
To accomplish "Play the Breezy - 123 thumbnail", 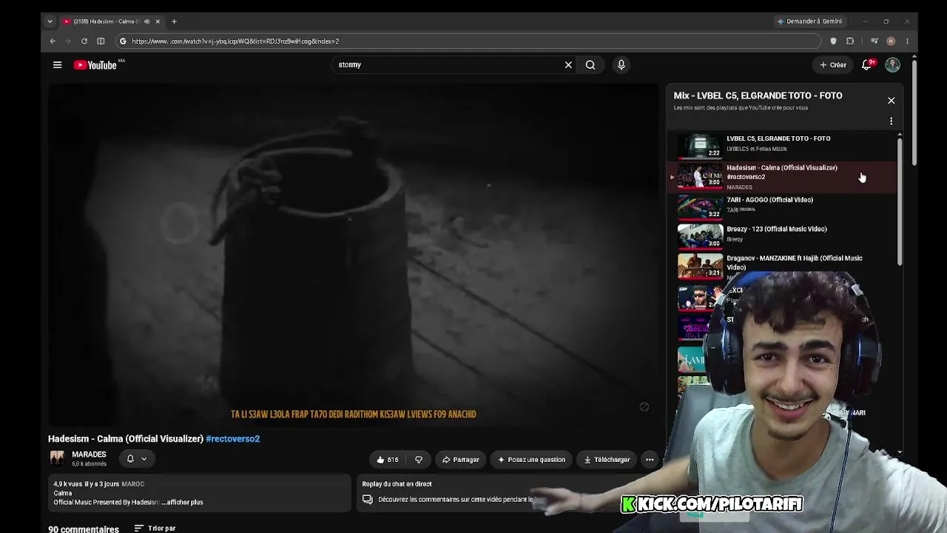I will click(x=700, y=235).
